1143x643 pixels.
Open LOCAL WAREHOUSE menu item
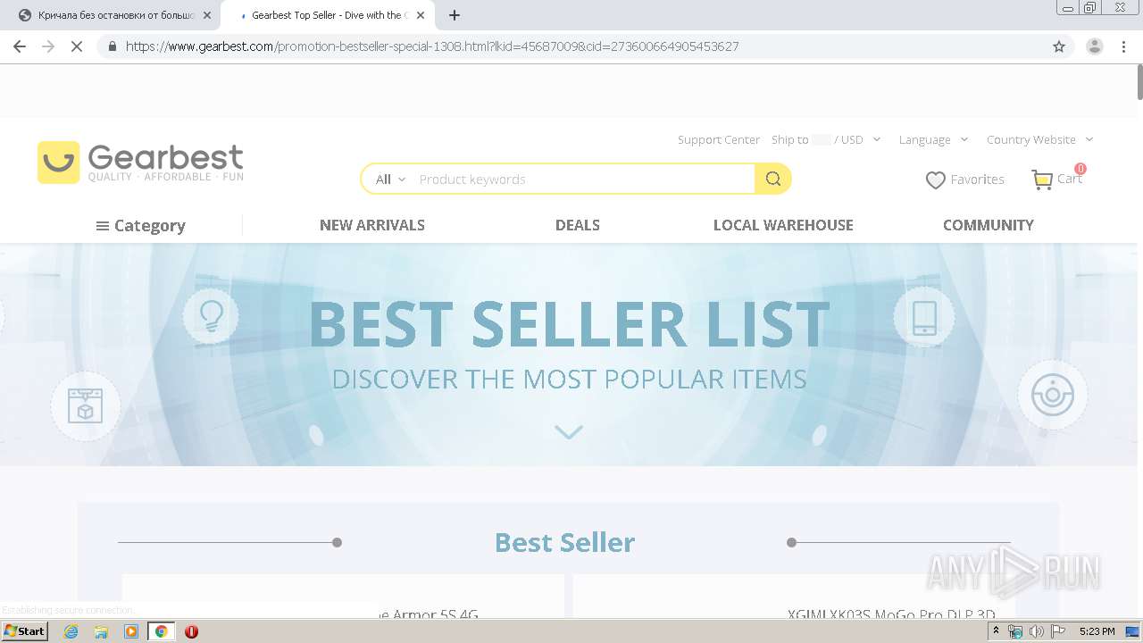coord(783,225)
